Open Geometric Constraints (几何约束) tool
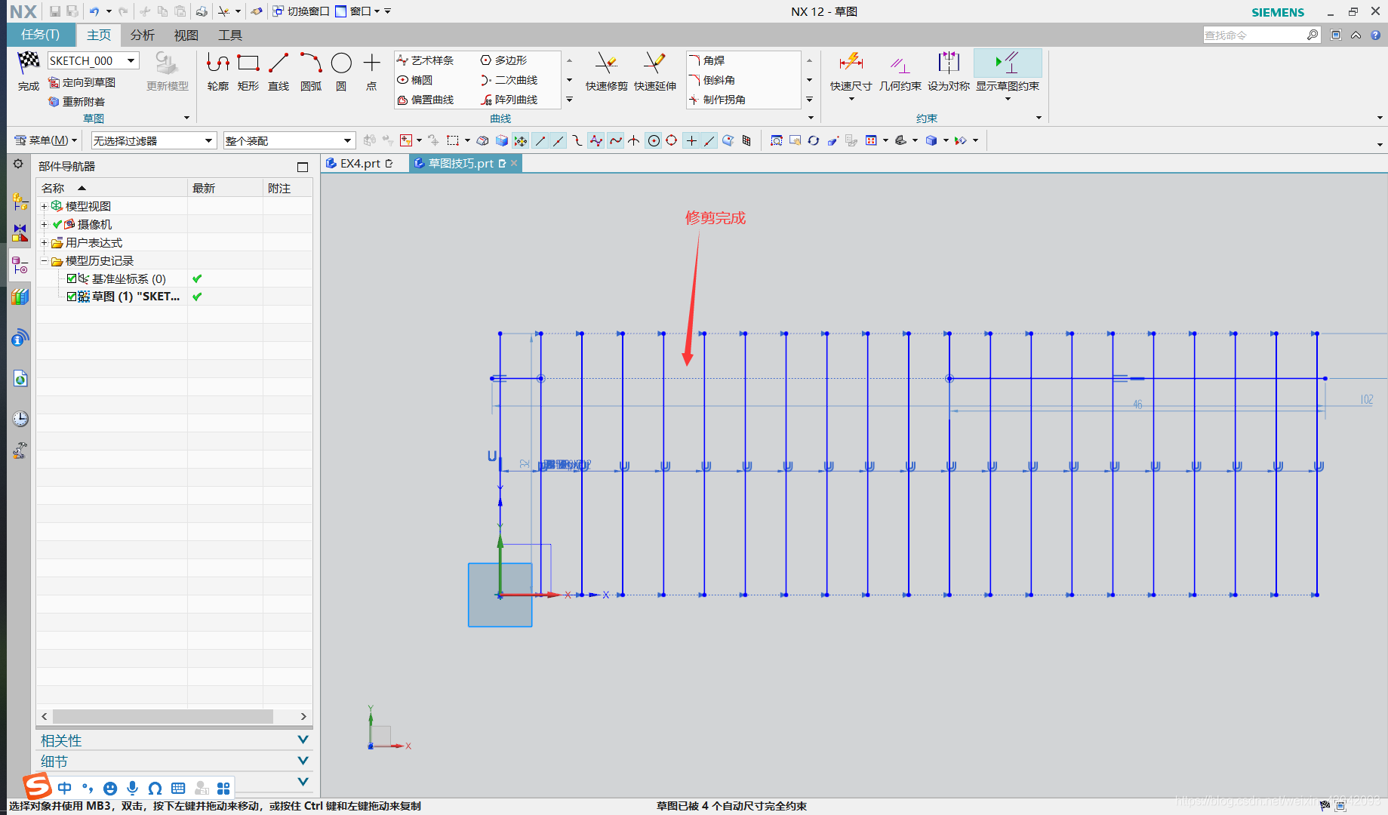 pyautogui.click(x=900, y=72)
